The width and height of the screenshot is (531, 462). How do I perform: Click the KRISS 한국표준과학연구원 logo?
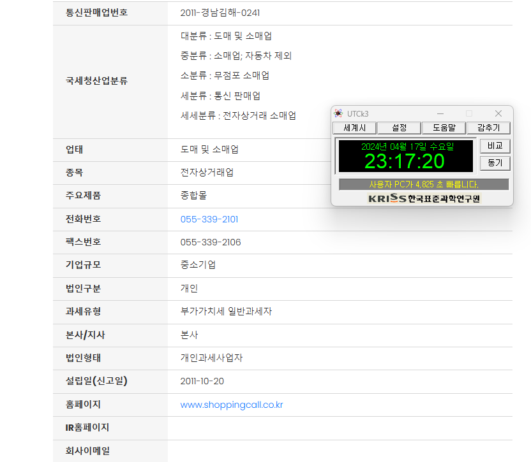click(424, 198)
